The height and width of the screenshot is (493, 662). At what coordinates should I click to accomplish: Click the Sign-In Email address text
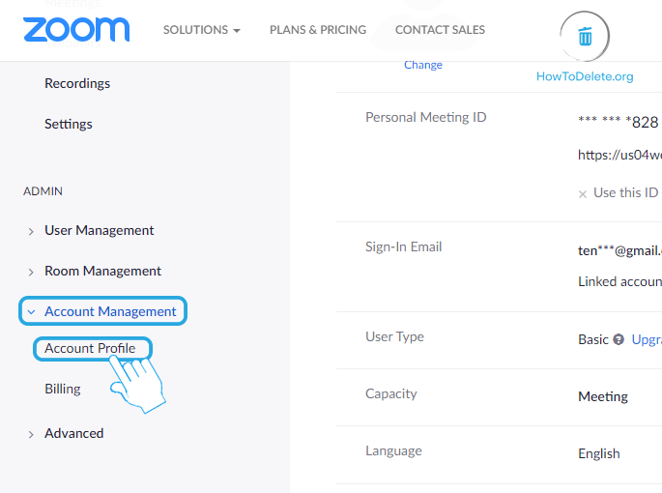(x=619, y=250)
